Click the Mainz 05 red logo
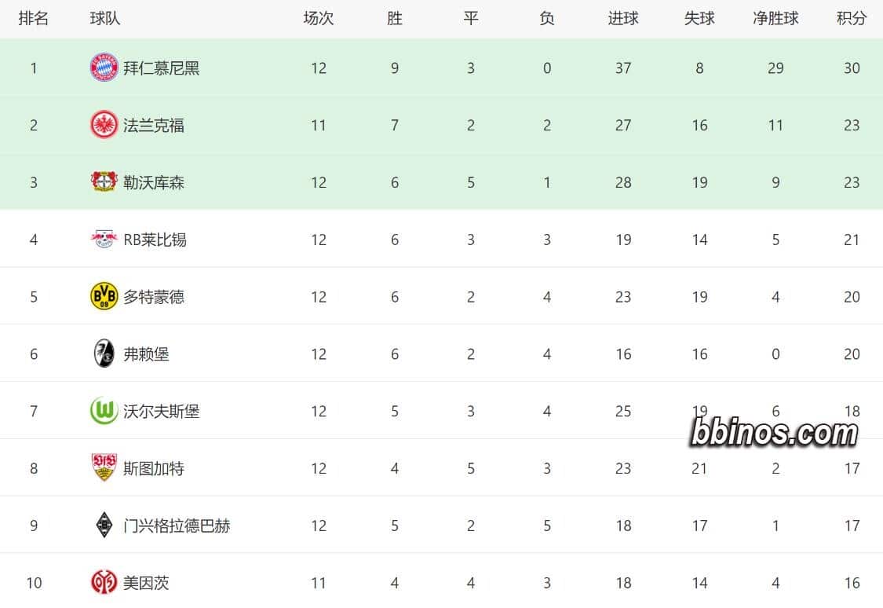This screenshot has width=883, height=608. tap(104, 583)
